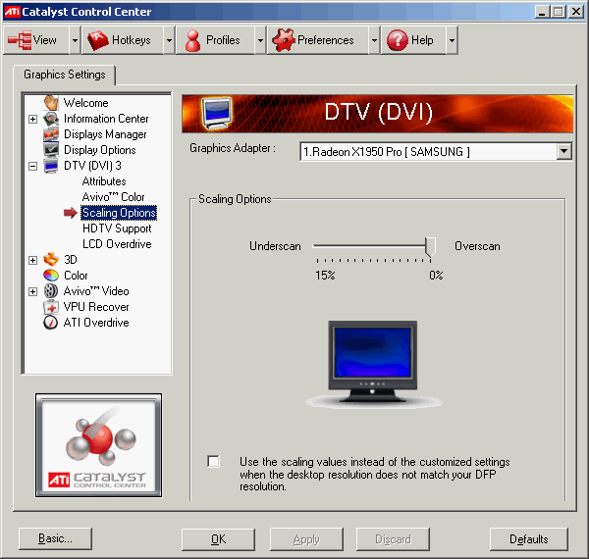Expand the Avivo Video tree node
This screenshot has height=559, width=589.
[33, 291]
